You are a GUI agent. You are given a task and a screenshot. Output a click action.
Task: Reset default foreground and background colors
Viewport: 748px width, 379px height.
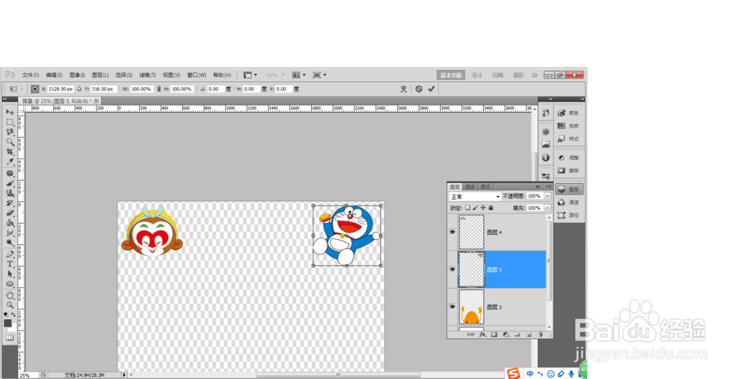(6, 315)
